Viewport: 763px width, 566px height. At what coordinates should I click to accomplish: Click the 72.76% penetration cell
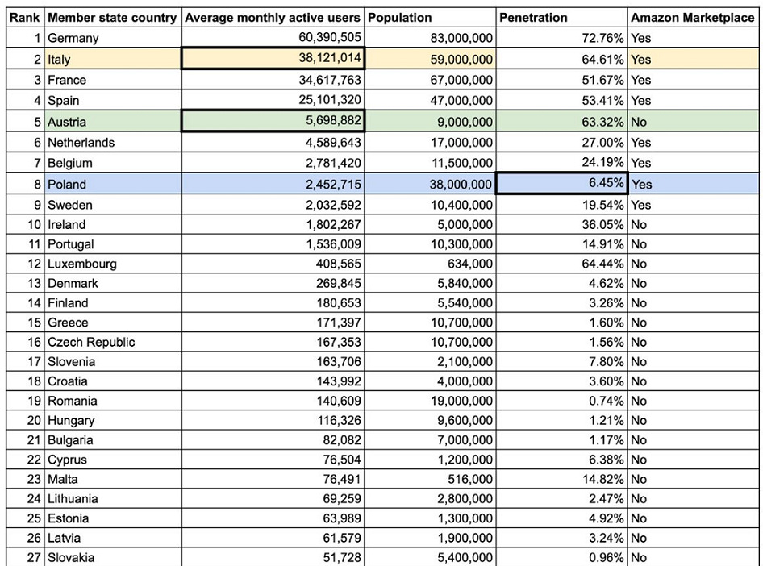[x=561, y=37]
